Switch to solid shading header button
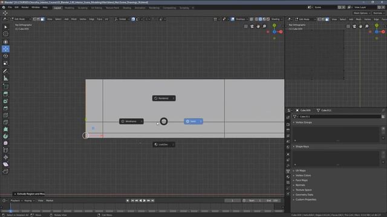Screen dimensions: 387x217 click(x=260, y=19)
